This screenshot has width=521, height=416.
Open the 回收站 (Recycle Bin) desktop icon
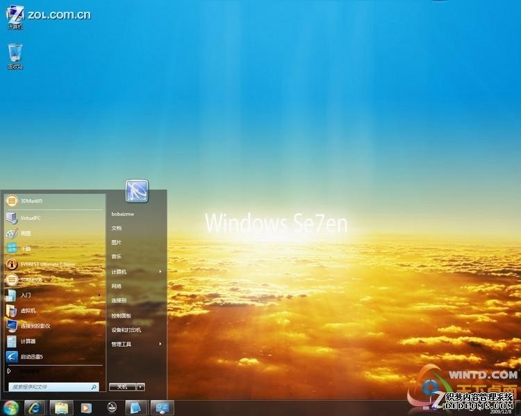(x=15, y=55)
